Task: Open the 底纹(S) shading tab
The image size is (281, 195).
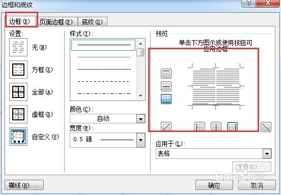Action: [92, 22]
